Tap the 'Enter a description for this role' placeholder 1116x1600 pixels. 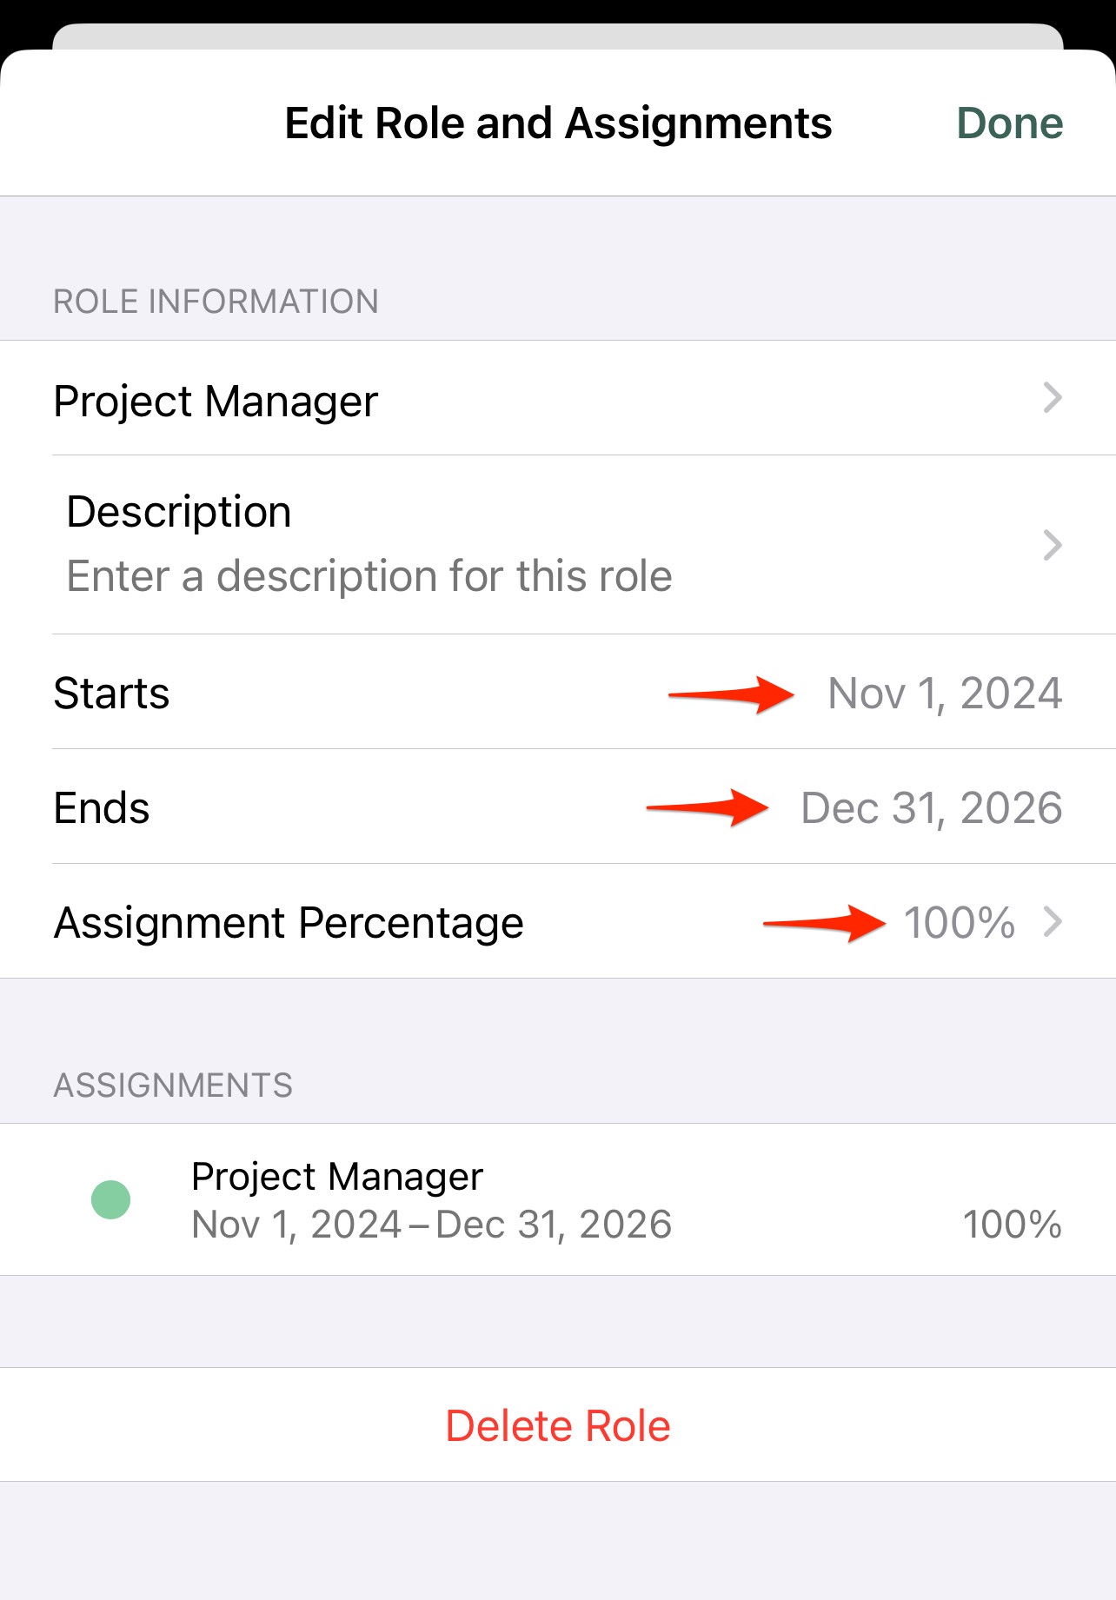click(x=369, y=576)
